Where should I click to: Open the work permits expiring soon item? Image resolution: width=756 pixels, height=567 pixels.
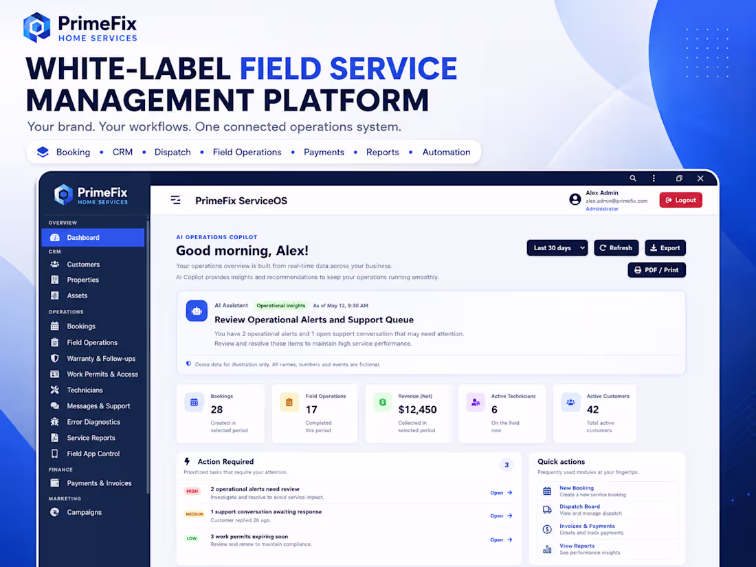click(348, 540)
